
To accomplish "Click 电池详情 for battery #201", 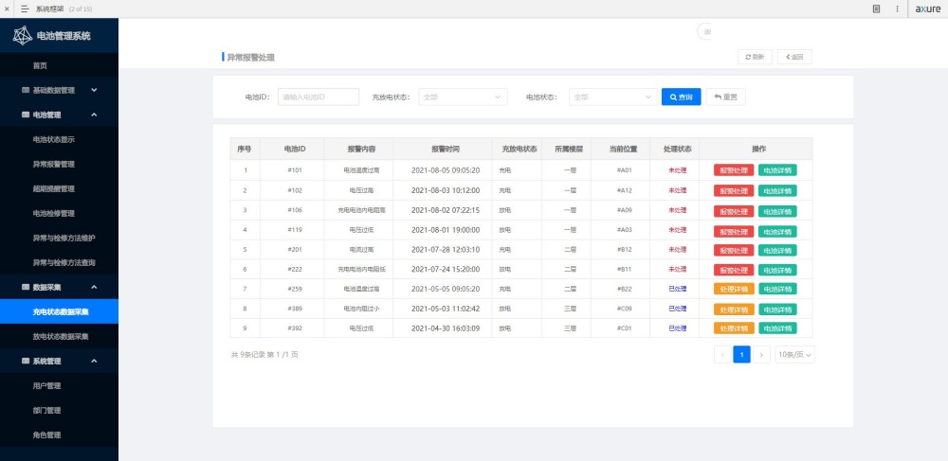I will point(777,250).
